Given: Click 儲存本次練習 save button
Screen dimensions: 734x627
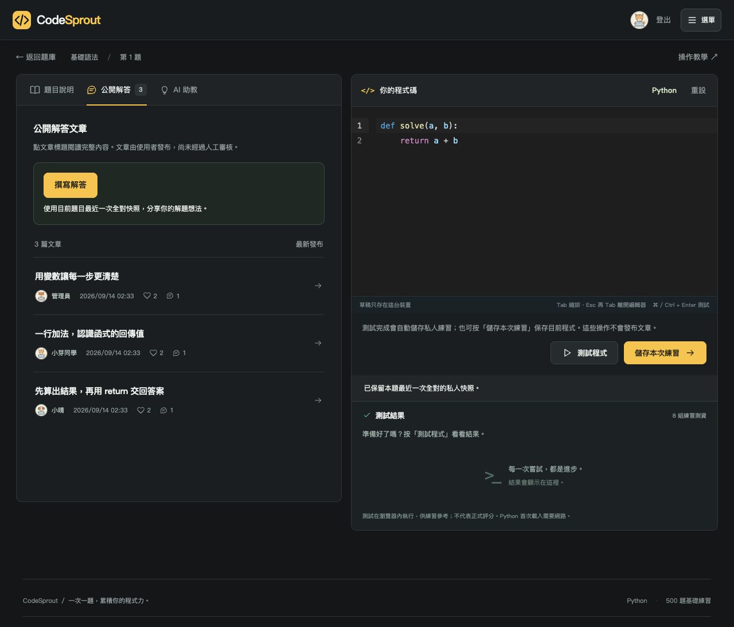Looking at the screenshot, I should click(x=665, y=353).
